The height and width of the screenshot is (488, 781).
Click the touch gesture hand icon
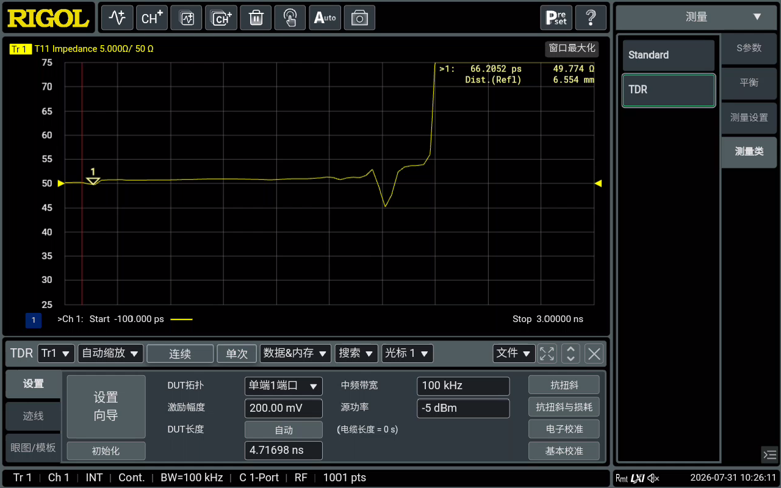point(290,18)
